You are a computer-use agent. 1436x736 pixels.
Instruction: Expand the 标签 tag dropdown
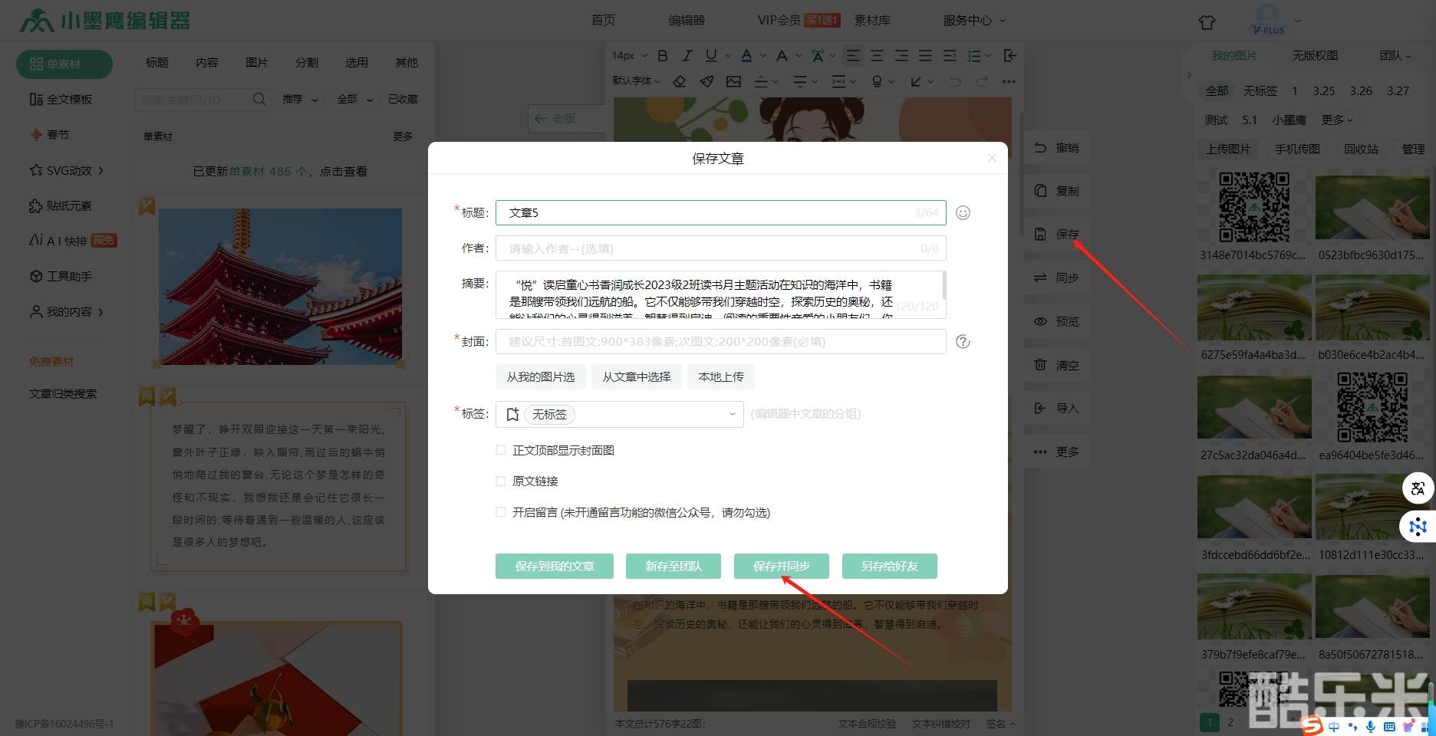click(732, 414)
